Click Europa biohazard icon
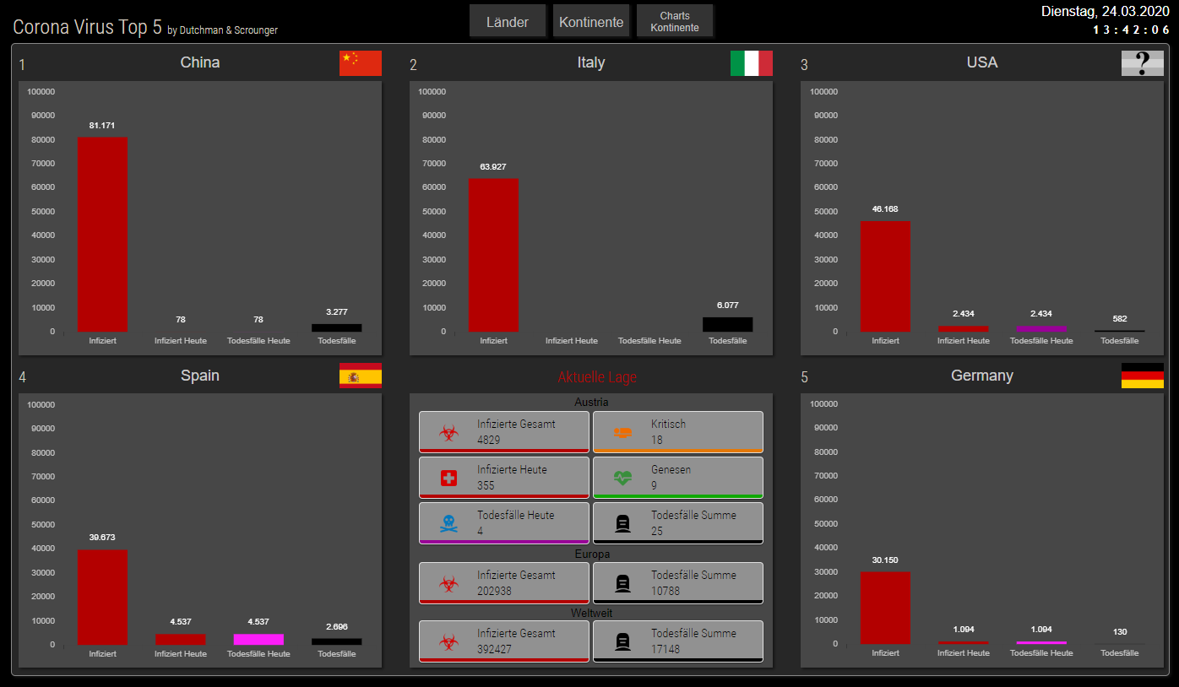The width and height of the screenshot is (1179, 687). pyautogui.click(x=448, y=583)
